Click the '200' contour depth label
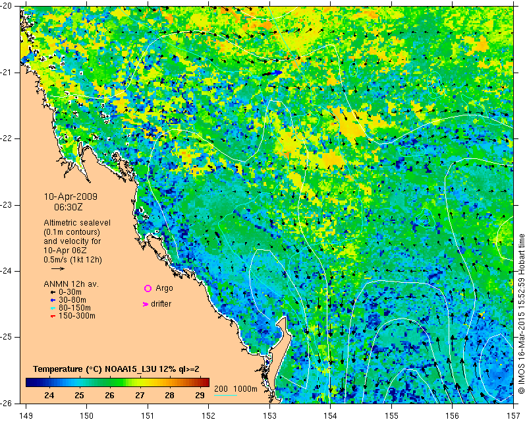Image resolution: width=527 pixels, height=422 pixels. (221, 388)
